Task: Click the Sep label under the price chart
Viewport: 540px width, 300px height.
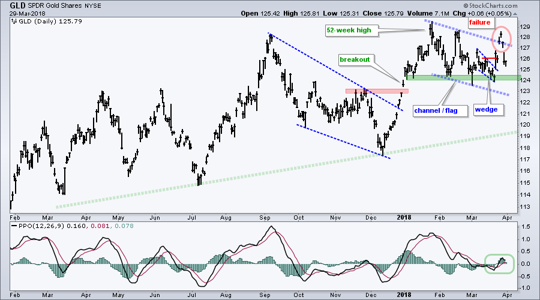Action: [265, 218]
